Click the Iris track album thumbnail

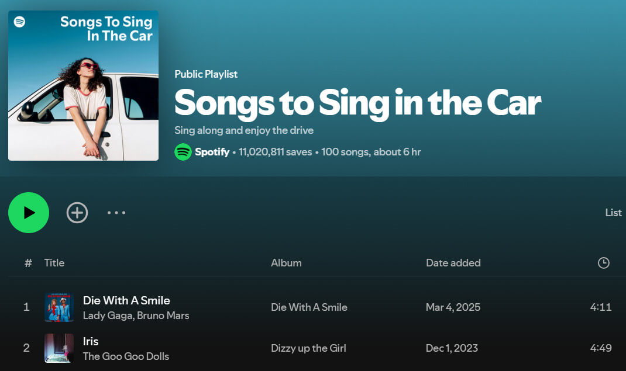tap(59, 348)
